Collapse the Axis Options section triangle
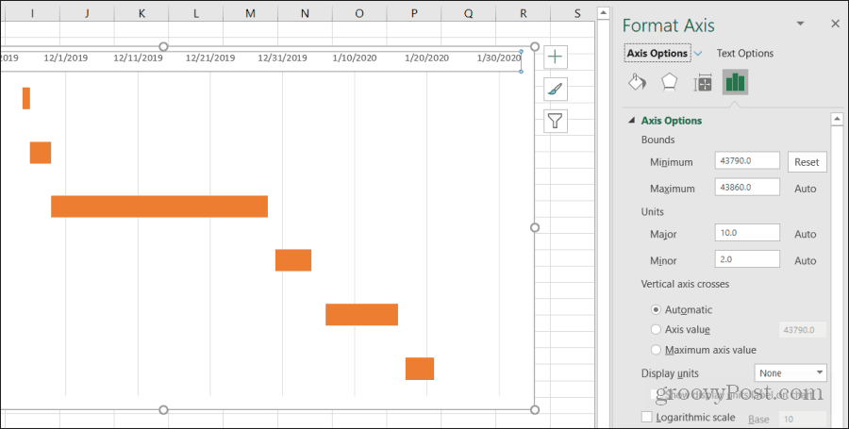The image size is (849, 429). click(631, 121)
